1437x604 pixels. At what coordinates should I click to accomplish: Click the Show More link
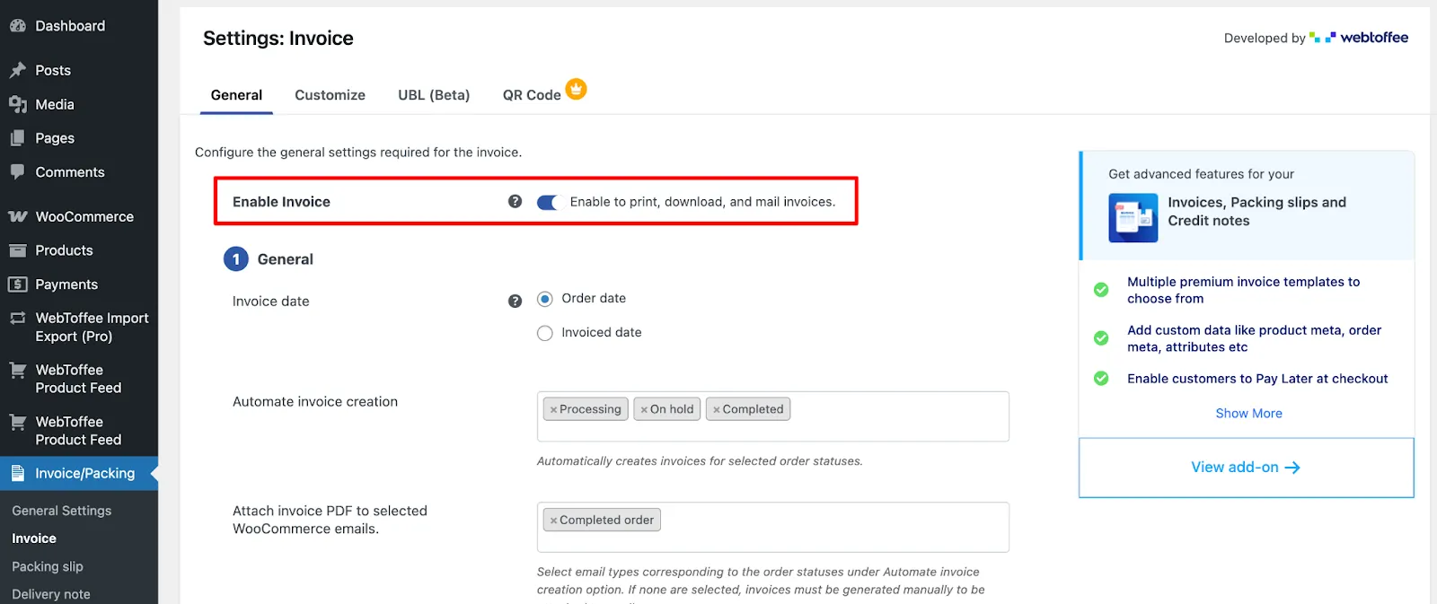point(1248,413)
